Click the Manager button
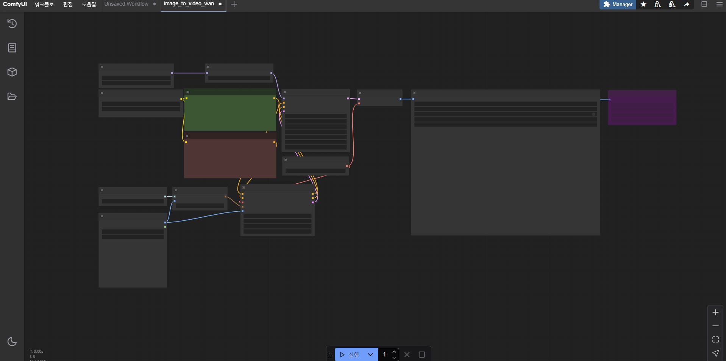This screenshot has height=361, width=726. coord(618,5)
